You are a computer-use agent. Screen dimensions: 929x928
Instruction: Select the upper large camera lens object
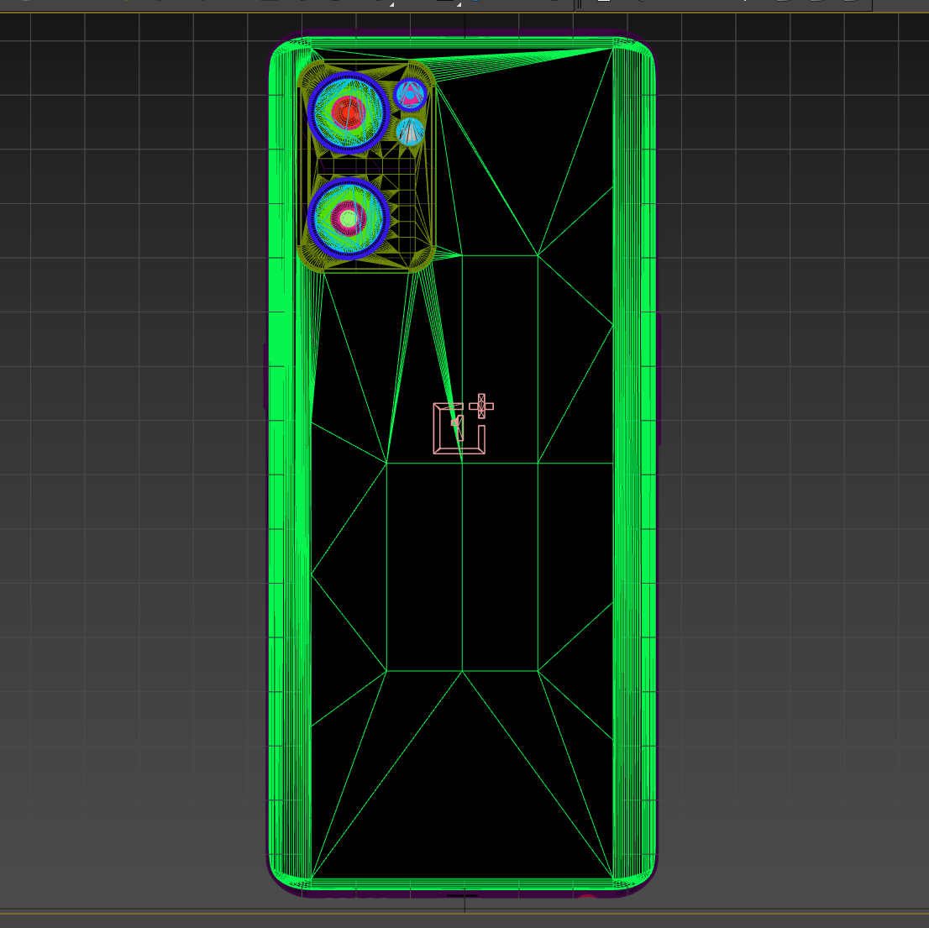click(349, 113)
